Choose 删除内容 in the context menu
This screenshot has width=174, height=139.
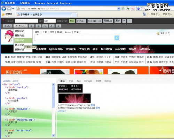(23, 35)
